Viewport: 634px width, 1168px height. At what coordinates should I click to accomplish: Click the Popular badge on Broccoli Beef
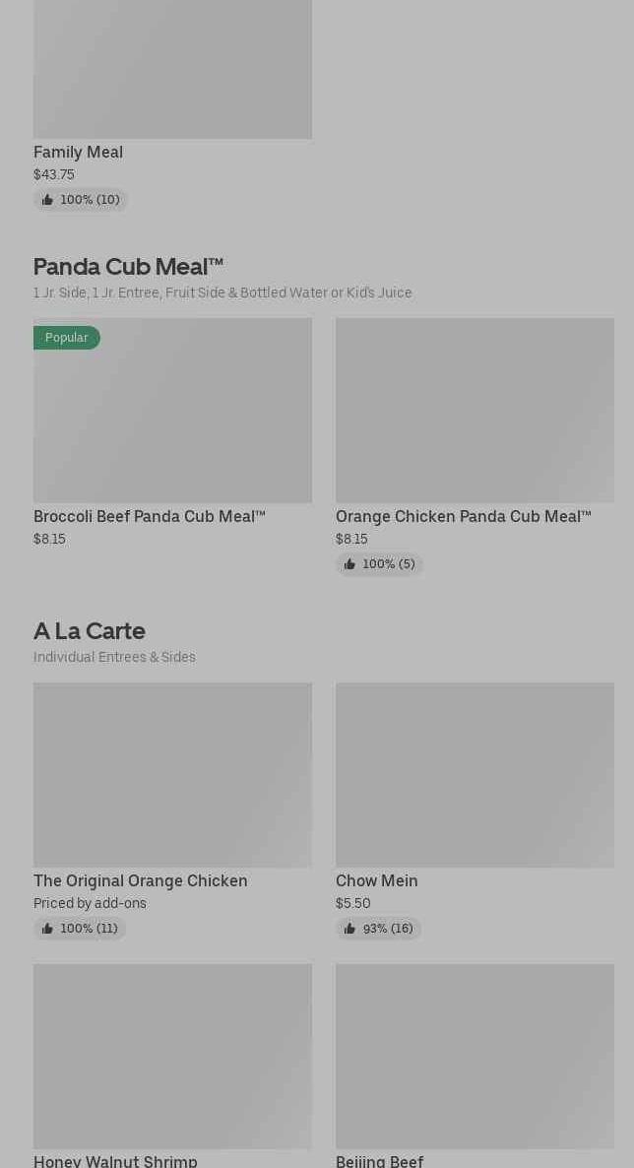coord(66,338)
